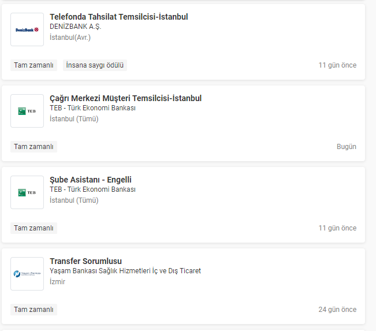Click TEB logo on Çağrı Merkezi listing
Viewport: 376px width, 331px height.
pyautogui.click(x=27, y=111)
